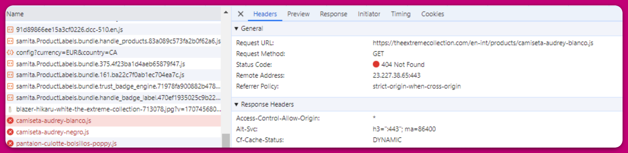
Task: Click script icon for samita.ProductLabels.bundle.161 file
Action: click(10, 75)
